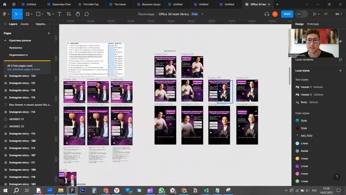The width and height of the screenshot is (346, 195).
Task: Select the Hand tool
Action: (x=77, y=14)
